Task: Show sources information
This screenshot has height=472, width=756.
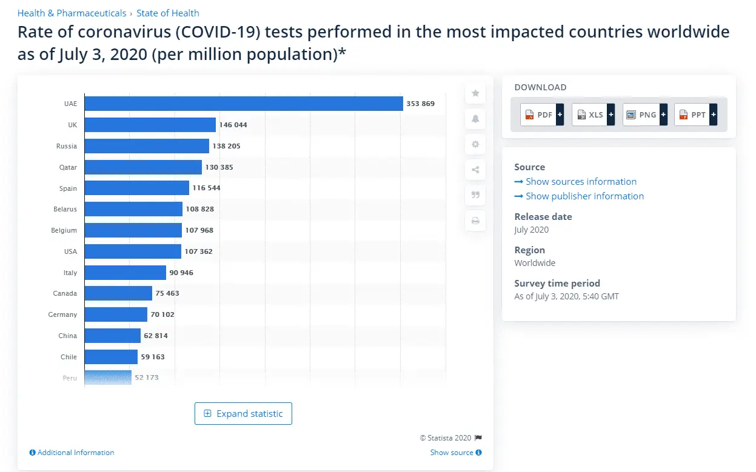Action: tap(581, 182)
